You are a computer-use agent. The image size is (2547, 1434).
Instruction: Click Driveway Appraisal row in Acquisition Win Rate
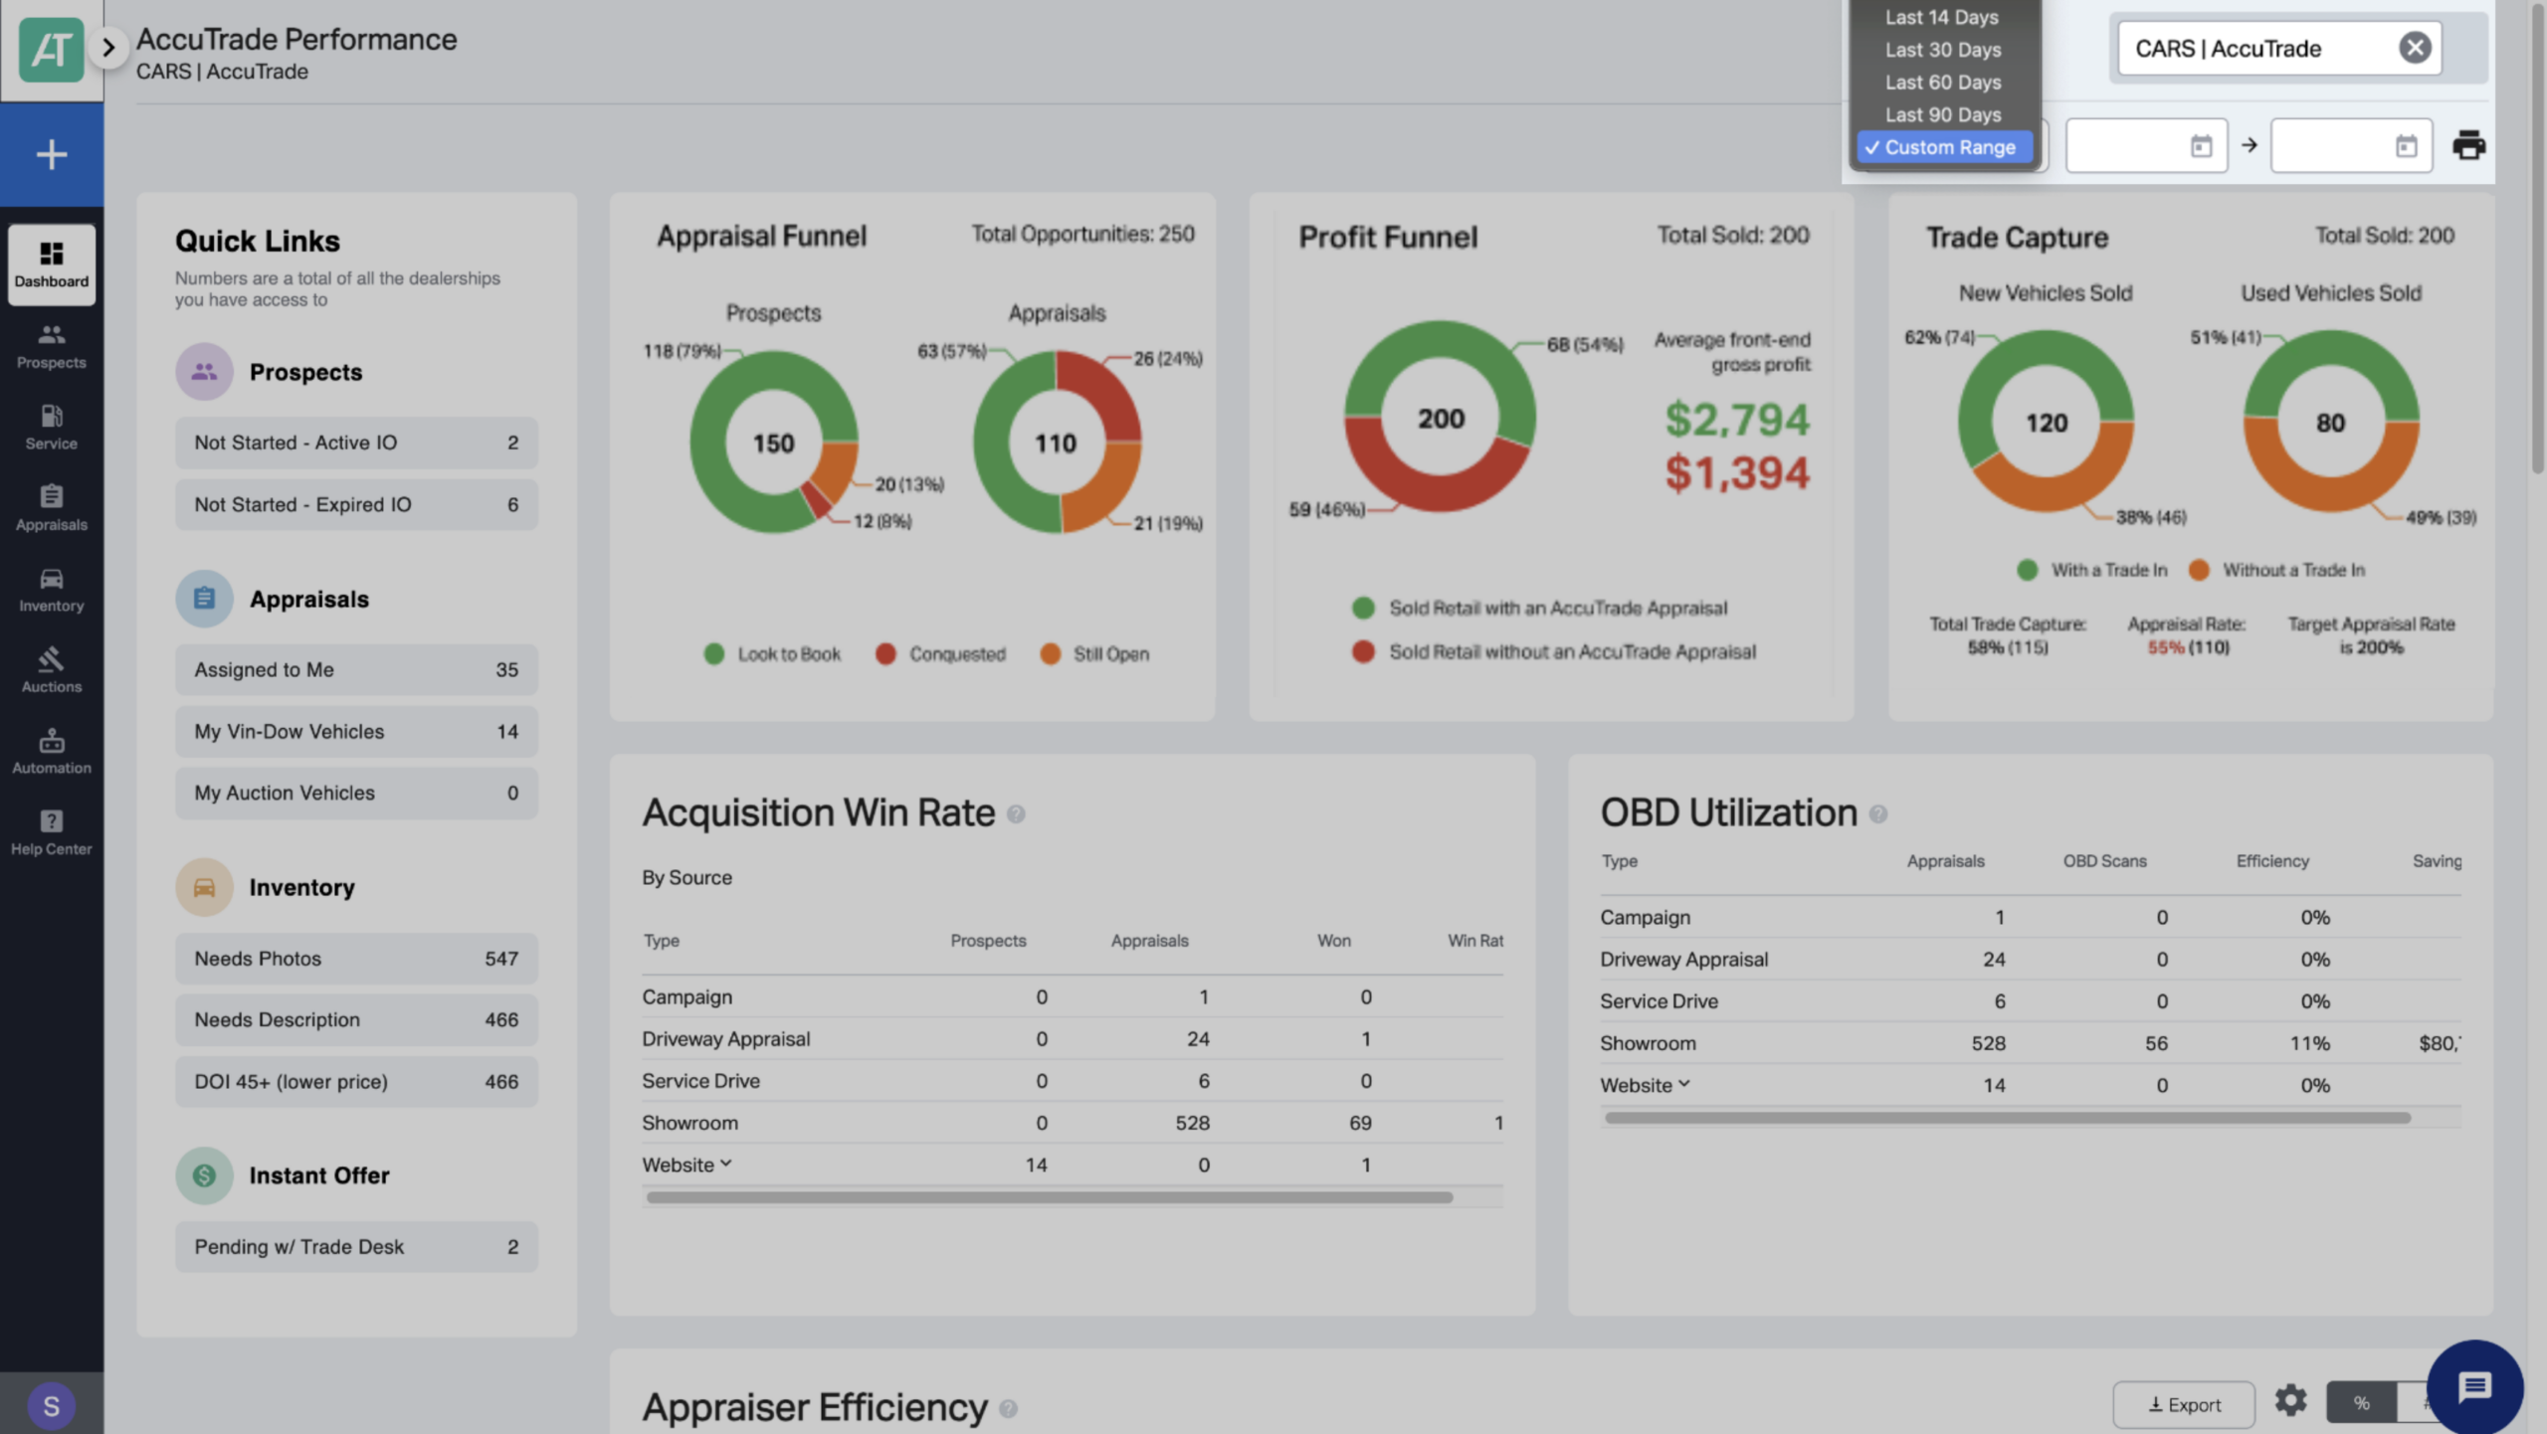[1073, 1038]
